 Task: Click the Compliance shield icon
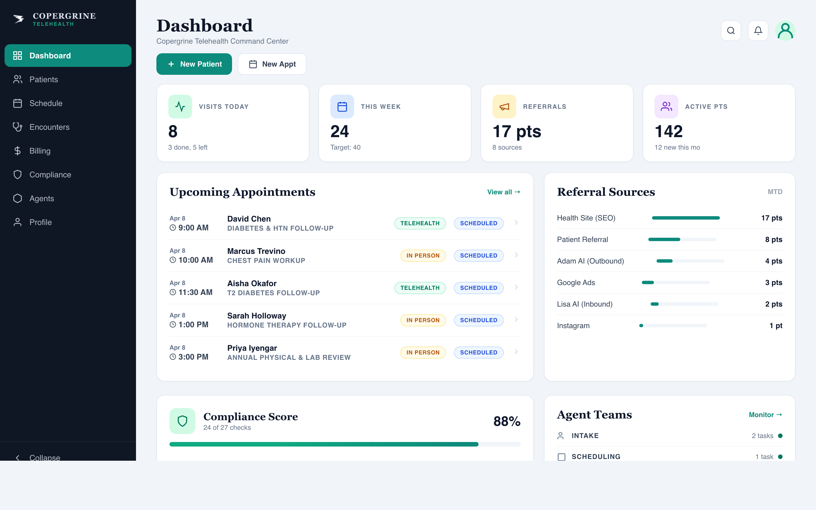pos(18,174)
